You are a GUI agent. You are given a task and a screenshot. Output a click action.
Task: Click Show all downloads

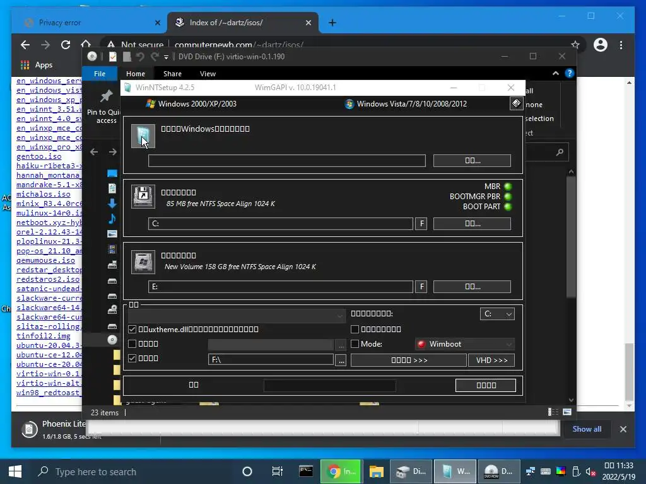coord(587,429)
